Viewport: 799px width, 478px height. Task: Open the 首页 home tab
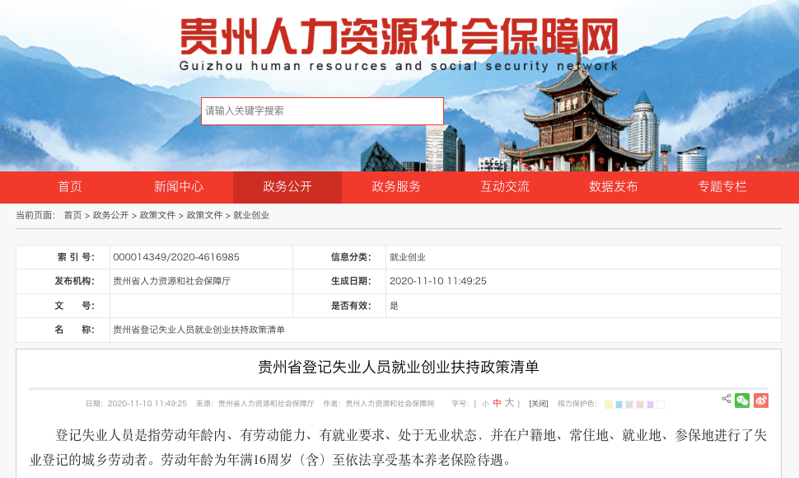pos(70,187)
